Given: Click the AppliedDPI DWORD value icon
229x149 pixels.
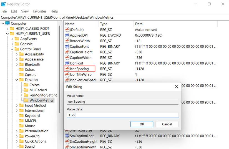Looking at the screenshot, I should point(67,35).
